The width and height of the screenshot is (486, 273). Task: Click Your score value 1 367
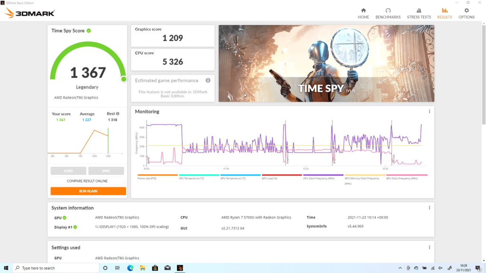pyautogui.click(x=61, y=120)
